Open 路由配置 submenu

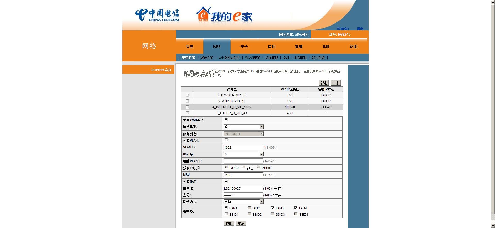(x=318, y=58)
